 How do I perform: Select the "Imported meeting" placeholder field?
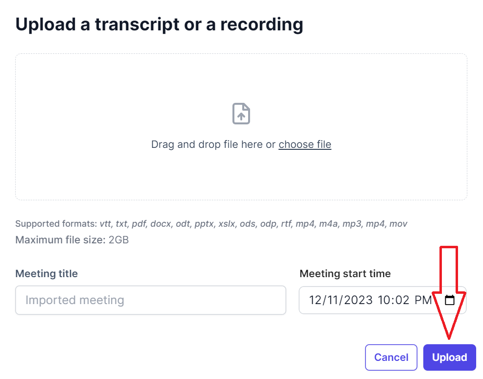tap(150, 300)
